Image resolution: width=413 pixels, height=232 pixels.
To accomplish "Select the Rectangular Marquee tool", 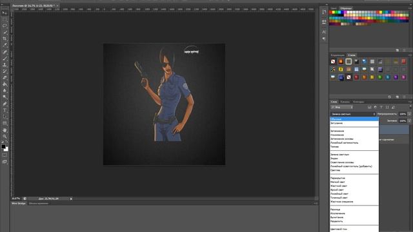I will point(5,19).
